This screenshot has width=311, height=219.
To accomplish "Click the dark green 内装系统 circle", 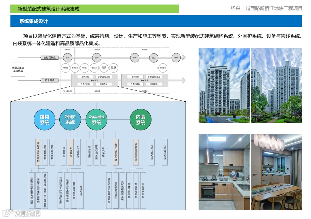I will [x=141, y=119].
